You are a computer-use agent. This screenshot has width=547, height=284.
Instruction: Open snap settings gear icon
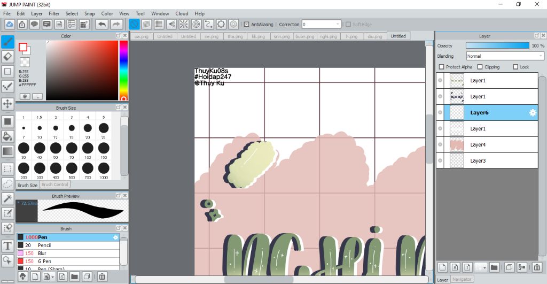coord(234,25)
